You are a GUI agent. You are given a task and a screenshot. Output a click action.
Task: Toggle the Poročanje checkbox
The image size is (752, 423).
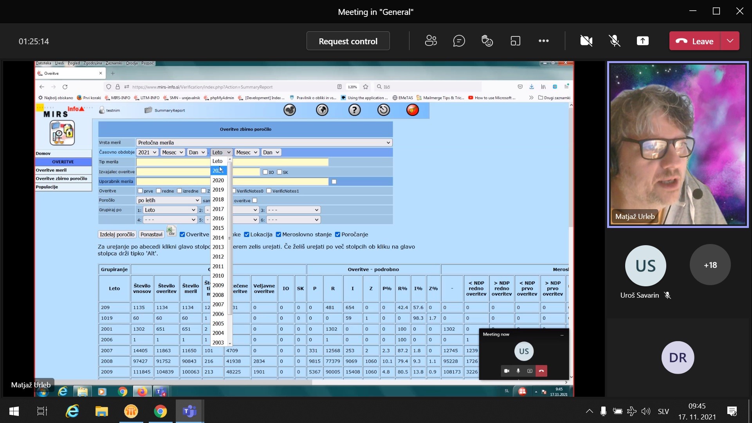[x=337, y=235]
